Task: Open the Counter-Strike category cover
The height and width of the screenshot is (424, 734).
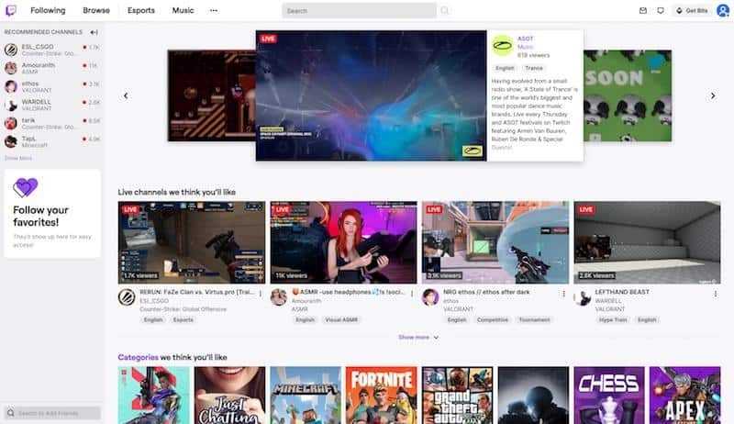Action: point(533,396)
